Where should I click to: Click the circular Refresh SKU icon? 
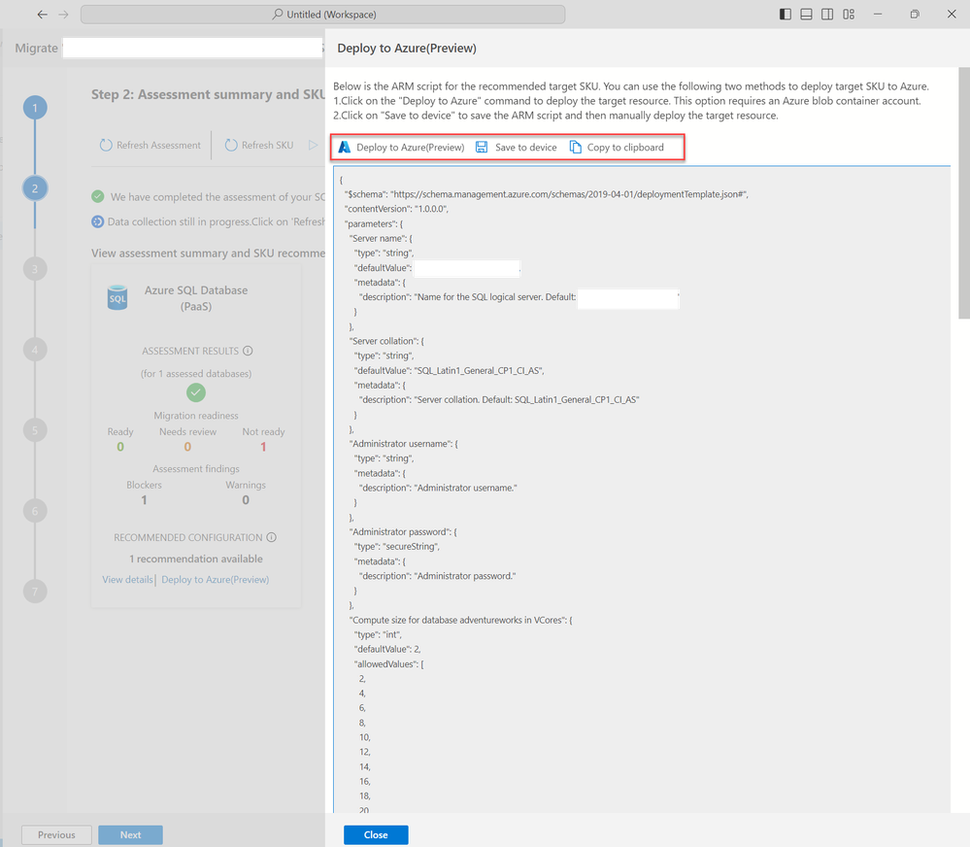pos(231,145)
